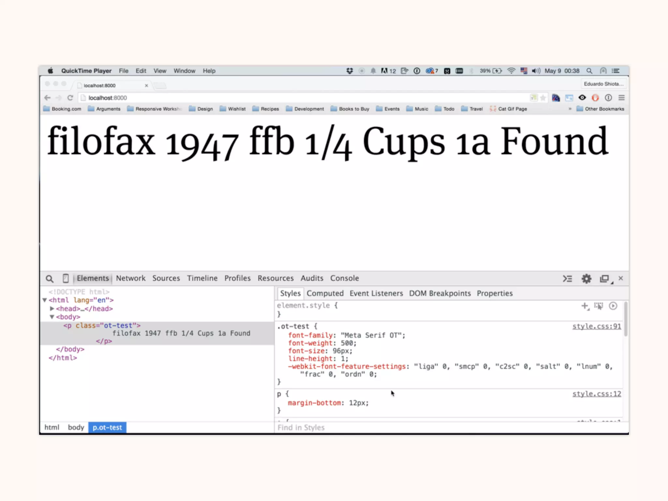
Task: Click the Find in Styles field
Action: [451, 427]
